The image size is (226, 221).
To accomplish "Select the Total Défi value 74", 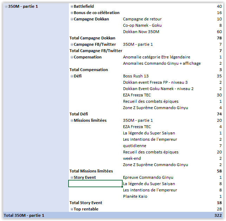I will coord(219,114).
